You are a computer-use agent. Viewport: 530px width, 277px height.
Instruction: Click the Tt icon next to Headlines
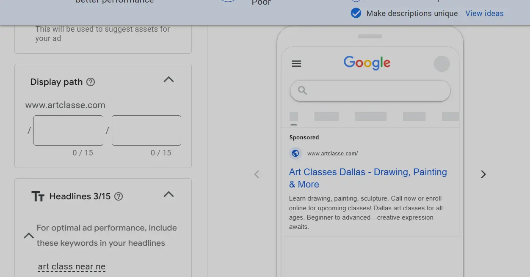(x=39, y=196)
